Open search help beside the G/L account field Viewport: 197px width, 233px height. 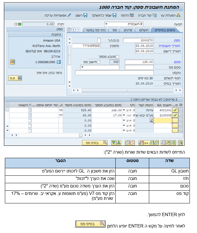tap(151, 120)
